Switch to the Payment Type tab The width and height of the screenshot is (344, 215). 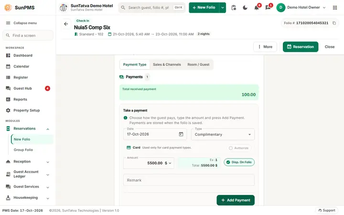tap(135, 64)
